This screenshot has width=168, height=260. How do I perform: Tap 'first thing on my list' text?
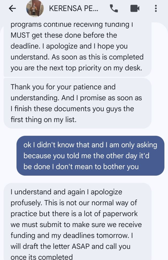(x=43, y=120)
